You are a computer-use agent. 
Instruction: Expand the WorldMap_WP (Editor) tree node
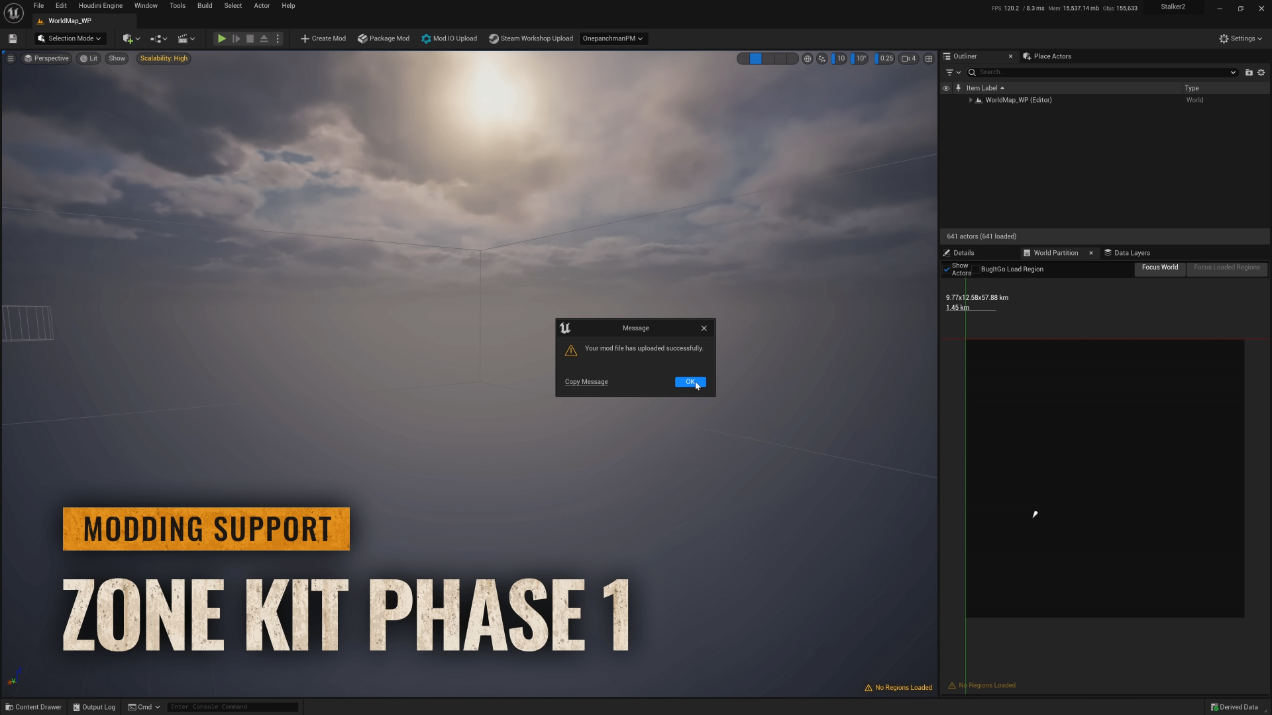coord(971,100)
